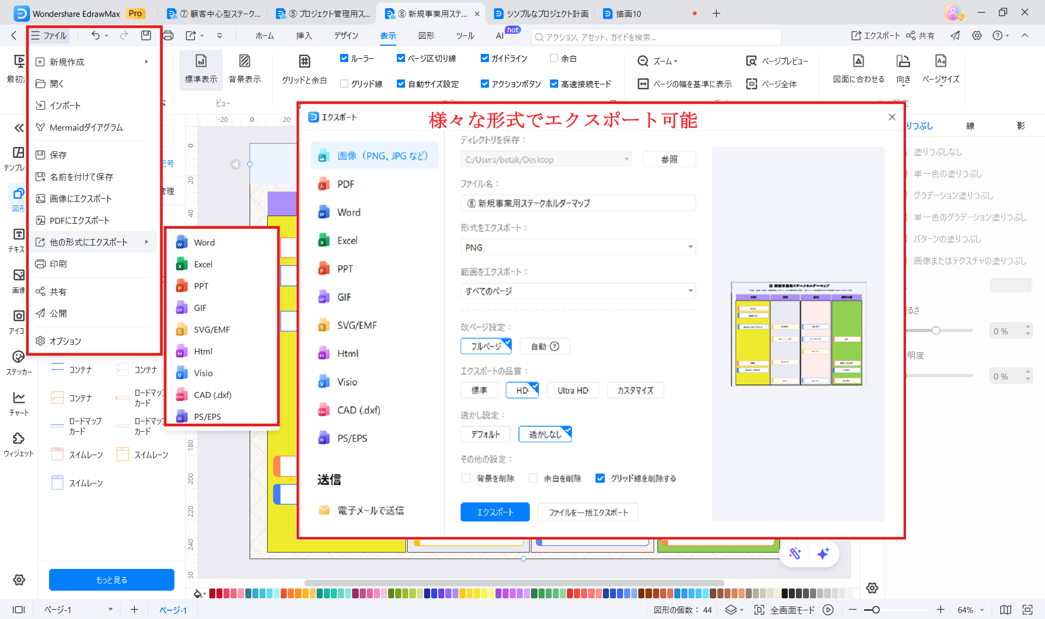Image resolution: width=1045 pixels, height=619 pixels.
Task: Pick the first red swatch in the color palette
Action: click(x=213, y=593)
